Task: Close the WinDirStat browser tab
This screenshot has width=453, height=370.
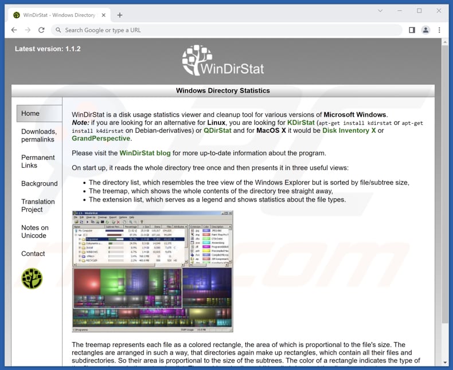Action: [x=103, y=15]
